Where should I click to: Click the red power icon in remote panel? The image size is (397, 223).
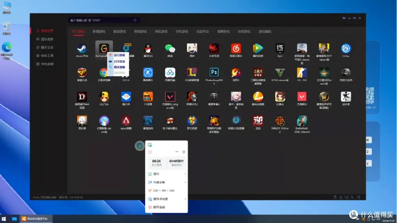(150, 152)
